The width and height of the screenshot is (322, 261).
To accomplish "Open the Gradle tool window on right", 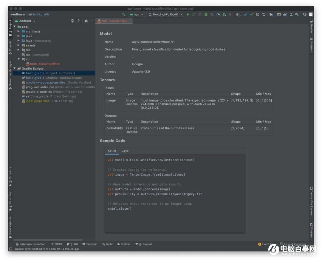I will (x=311, y=26).
